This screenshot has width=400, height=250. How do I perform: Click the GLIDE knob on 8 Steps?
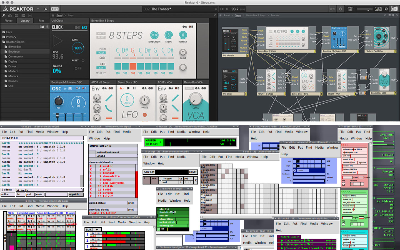pos(183,52)
